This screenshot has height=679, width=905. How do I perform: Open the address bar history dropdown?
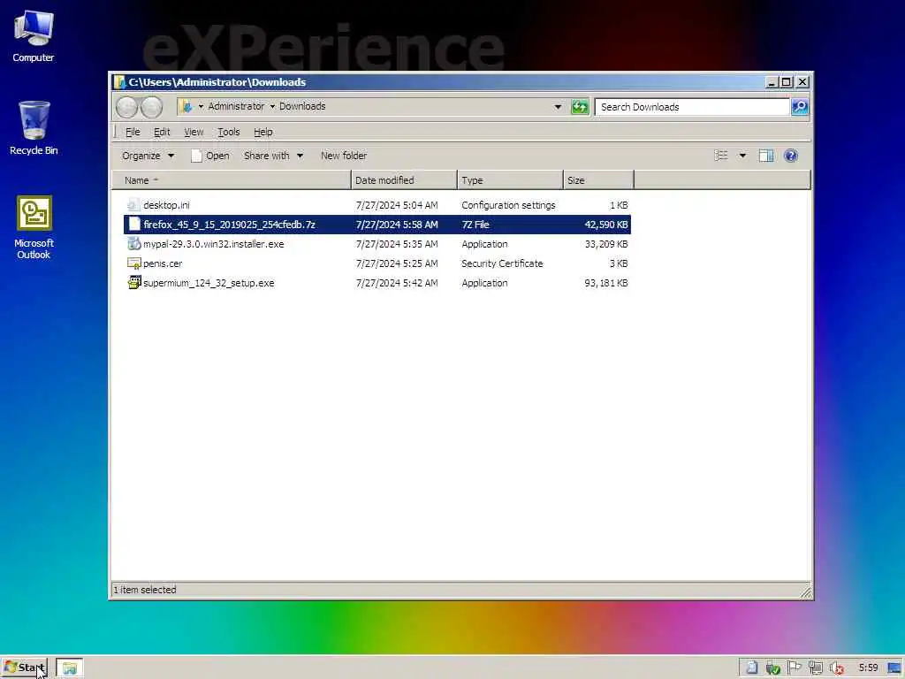[558, 107]
